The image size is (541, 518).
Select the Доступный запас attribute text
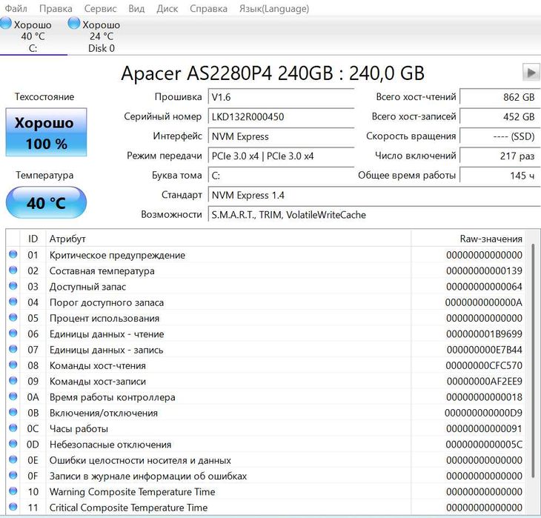pos(87,287)
